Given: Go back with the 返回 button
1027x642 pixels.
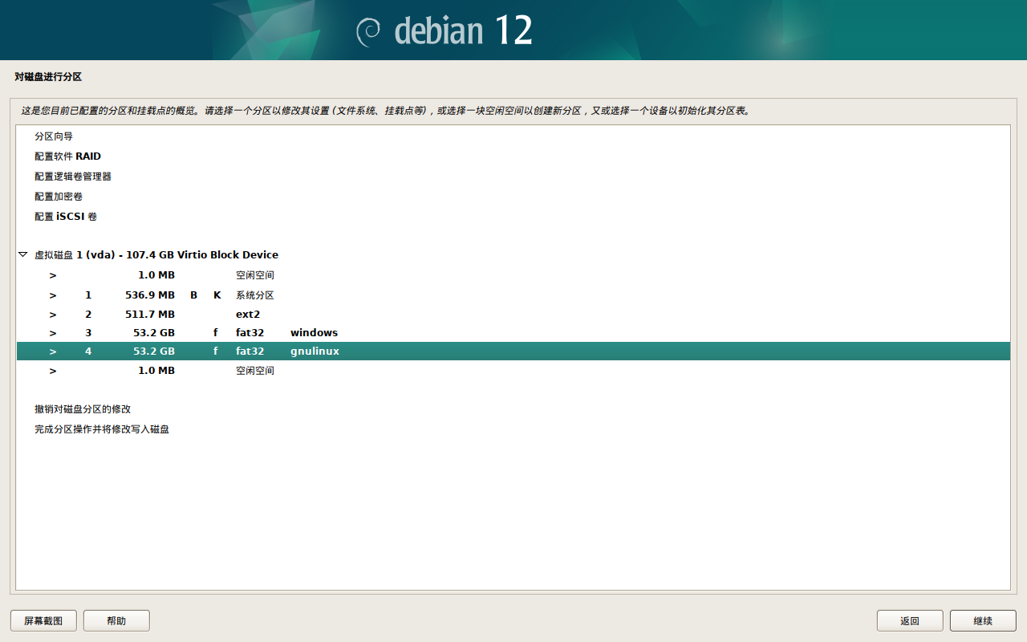Looking at the screenshot, I should point(910,620).
